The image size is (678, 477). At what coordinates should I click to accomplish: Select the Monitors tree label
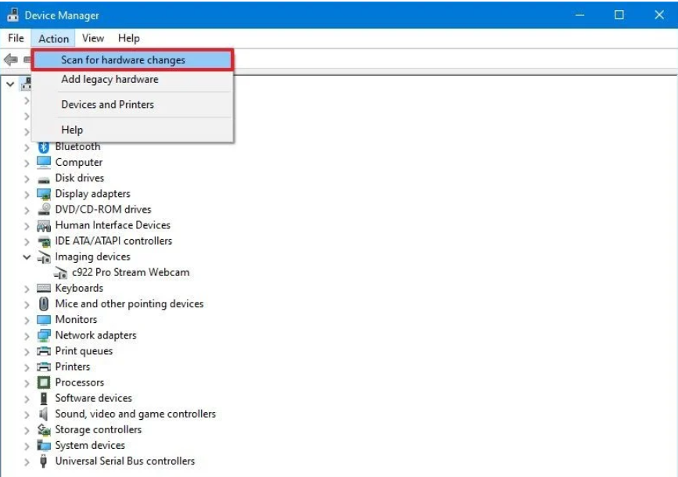76,320
